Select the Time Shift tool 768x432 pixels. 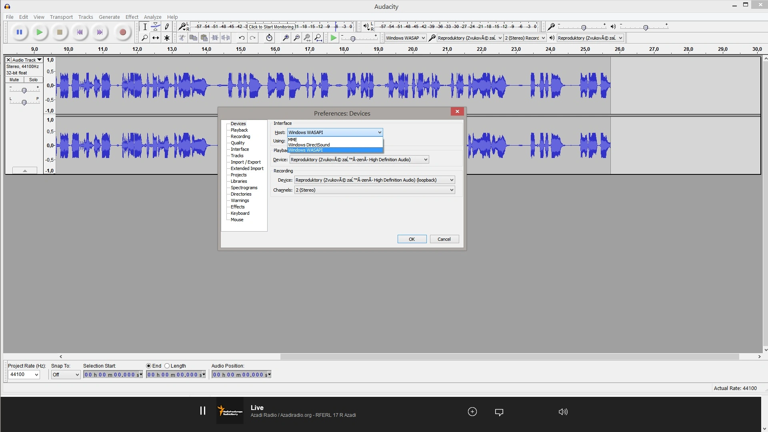click(156, 38)
